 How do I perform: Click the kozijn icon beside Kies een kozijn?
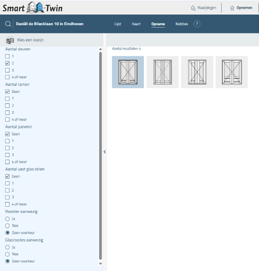tap(10, 40)
